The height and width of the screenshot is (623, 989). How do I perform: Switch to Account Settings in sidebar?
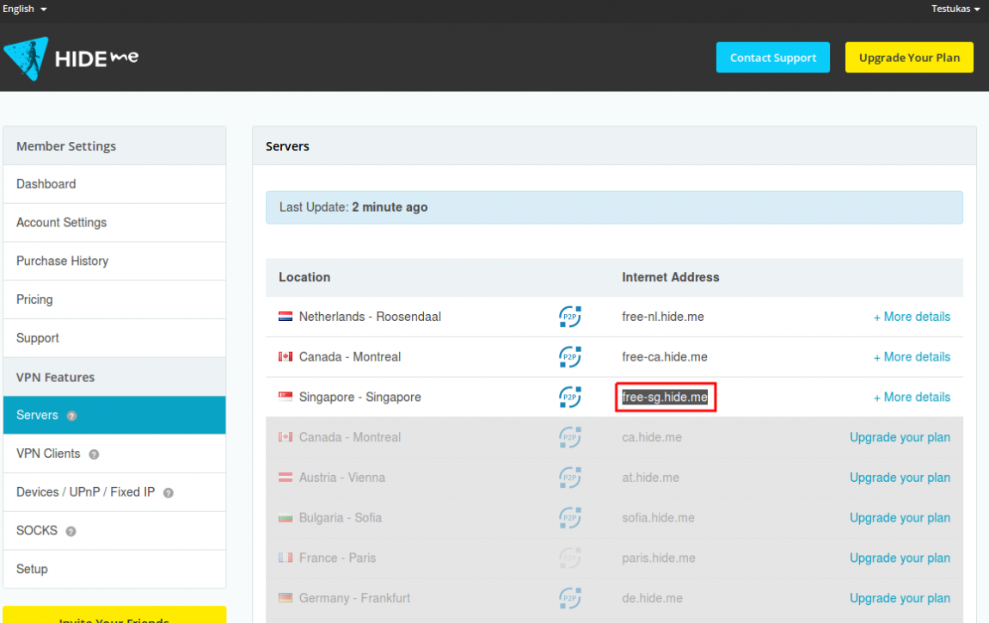tap(61, 222)
